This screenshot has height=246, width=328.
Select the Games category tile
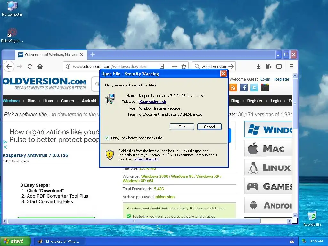pos(268,186)
